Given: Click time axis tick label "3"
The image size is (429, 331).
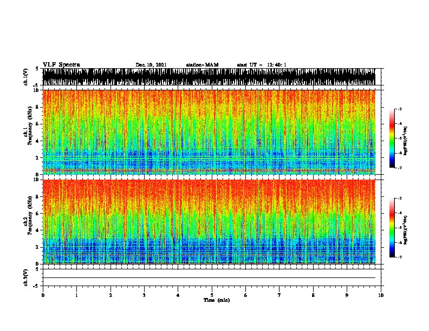Looking at the screenshot, I should point(144,295).
